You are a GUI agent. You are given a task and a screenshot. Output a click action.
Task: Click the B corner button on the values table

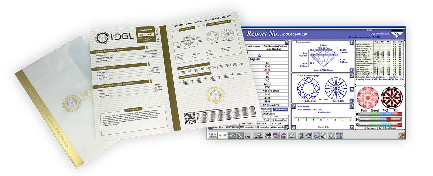point(287,42)
